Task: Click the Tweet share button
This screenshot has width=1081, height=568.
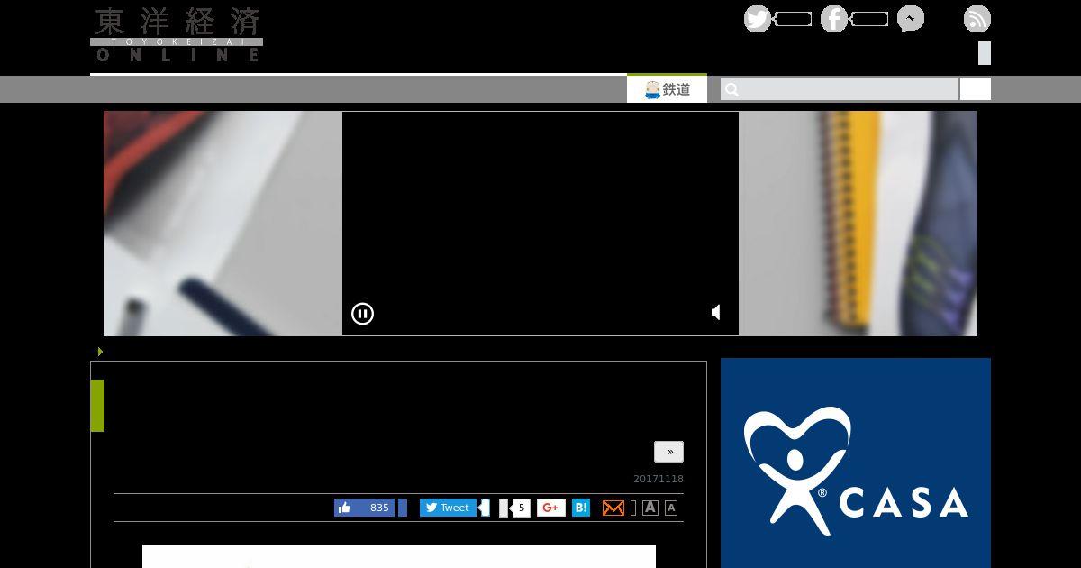Action: coord(448,508)
